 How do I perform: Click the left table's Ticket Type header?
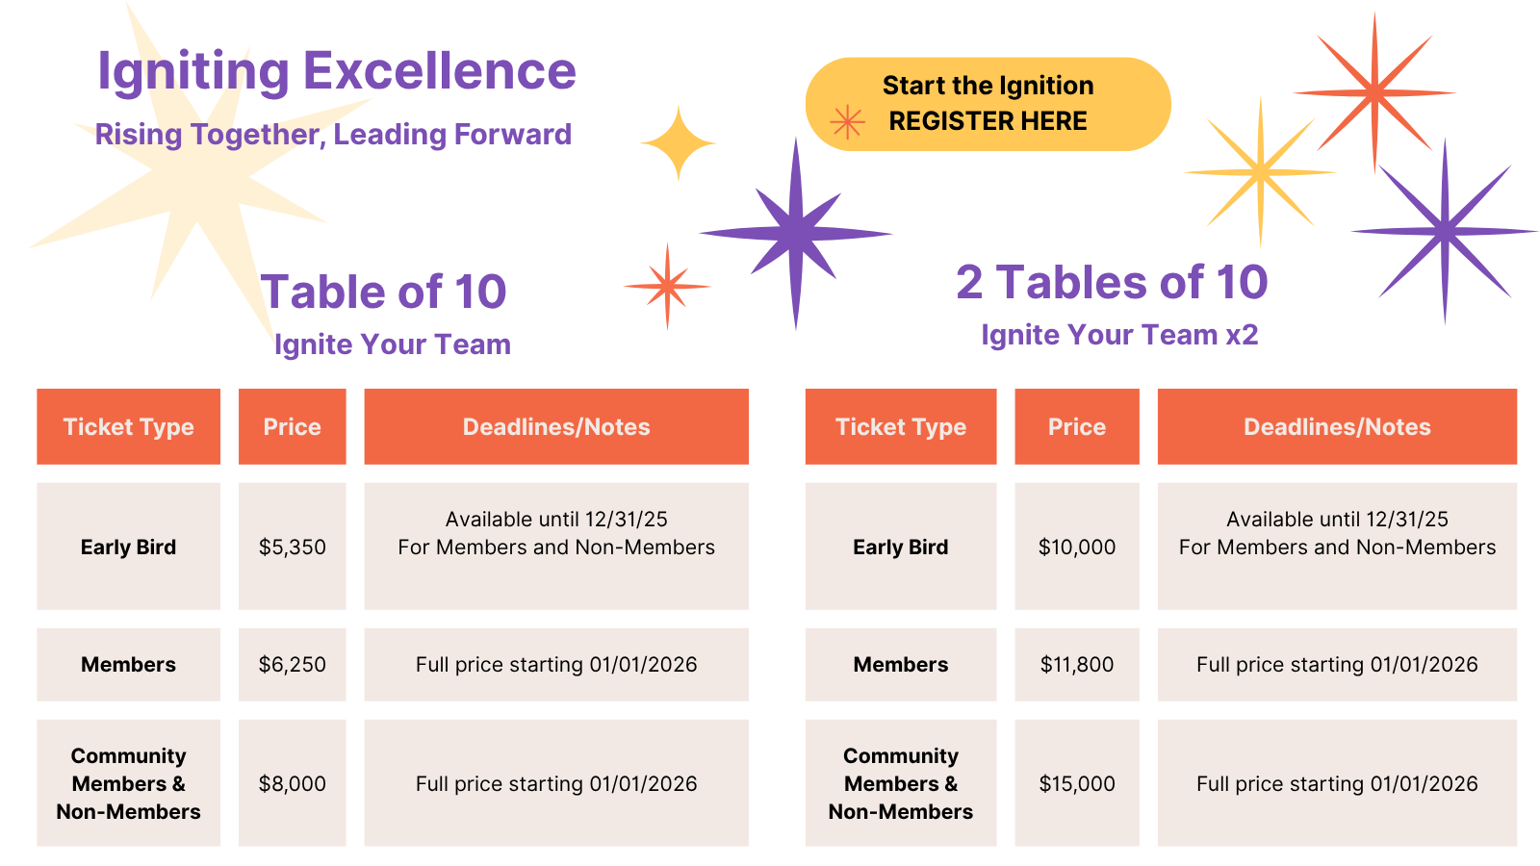click(x=129, y=426)
